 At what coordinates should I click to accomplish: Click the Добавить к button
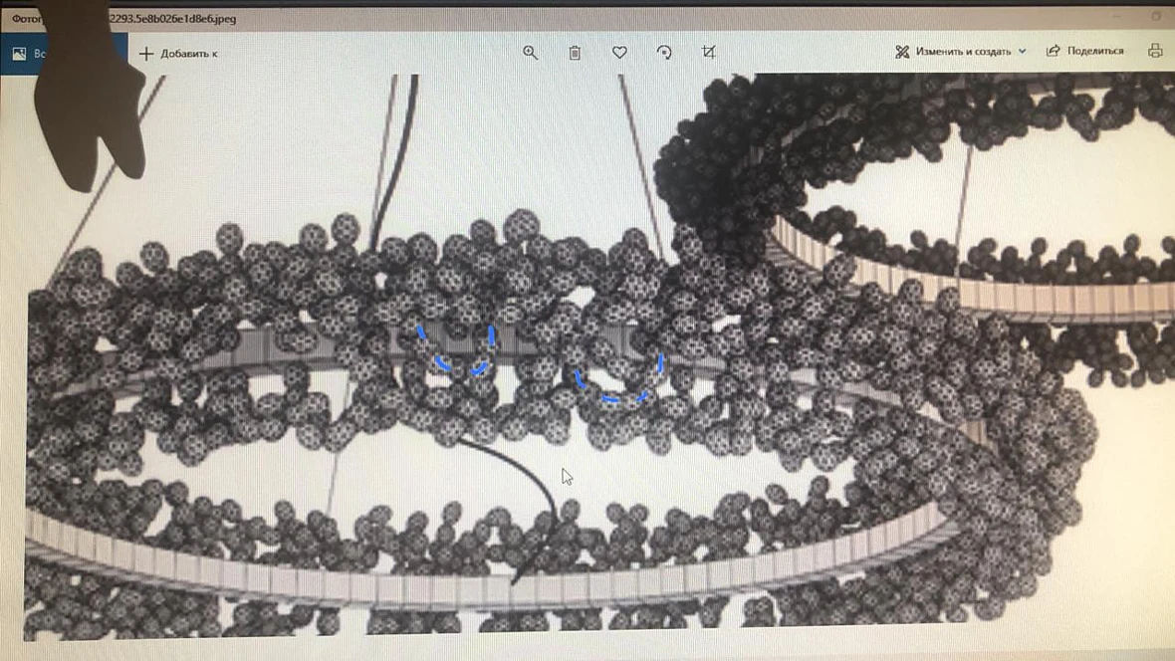point(179,53)
